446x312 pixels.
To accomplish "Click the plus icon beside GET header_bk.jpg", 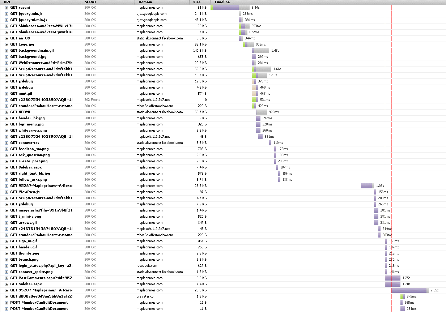I will pyautogui.click(x=7, y=118).
